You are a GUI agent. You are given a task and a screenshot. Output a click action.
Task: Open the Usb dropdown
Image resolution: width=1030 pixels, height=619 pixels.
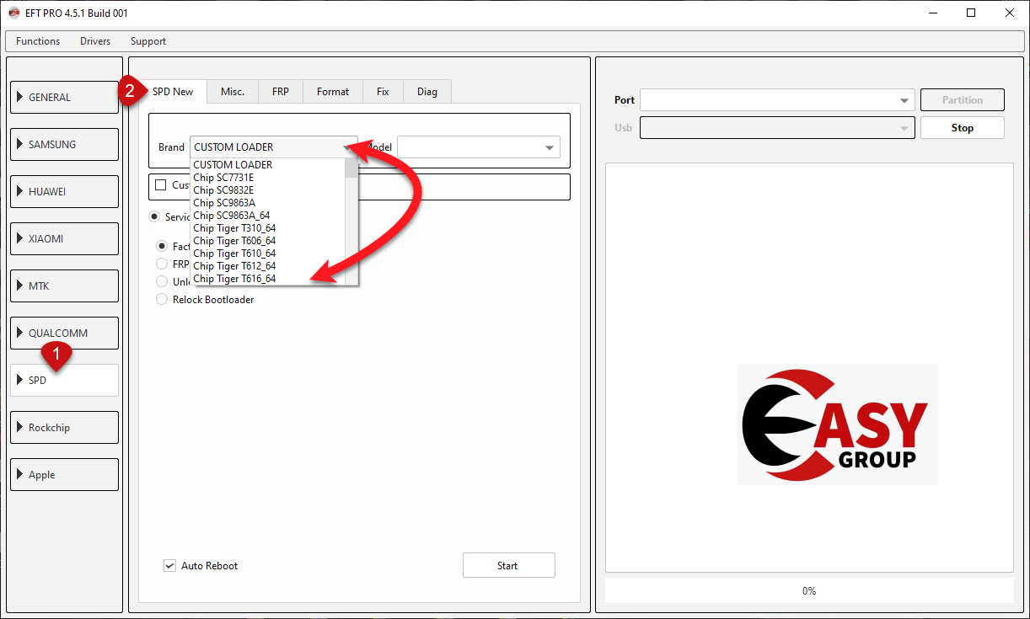[777, 128]
